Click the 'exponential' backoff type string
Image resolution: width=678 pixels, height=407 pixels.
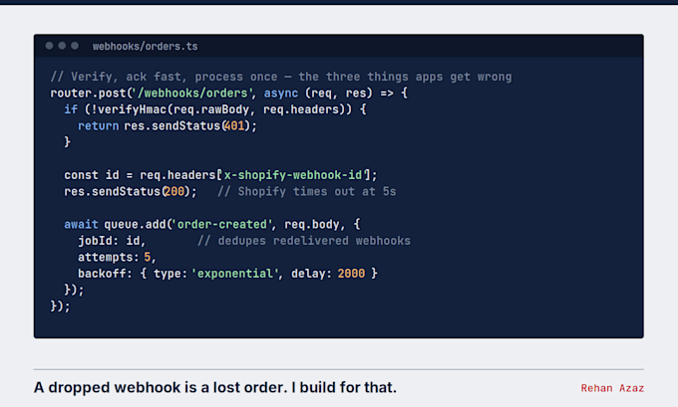click(235, 274)
